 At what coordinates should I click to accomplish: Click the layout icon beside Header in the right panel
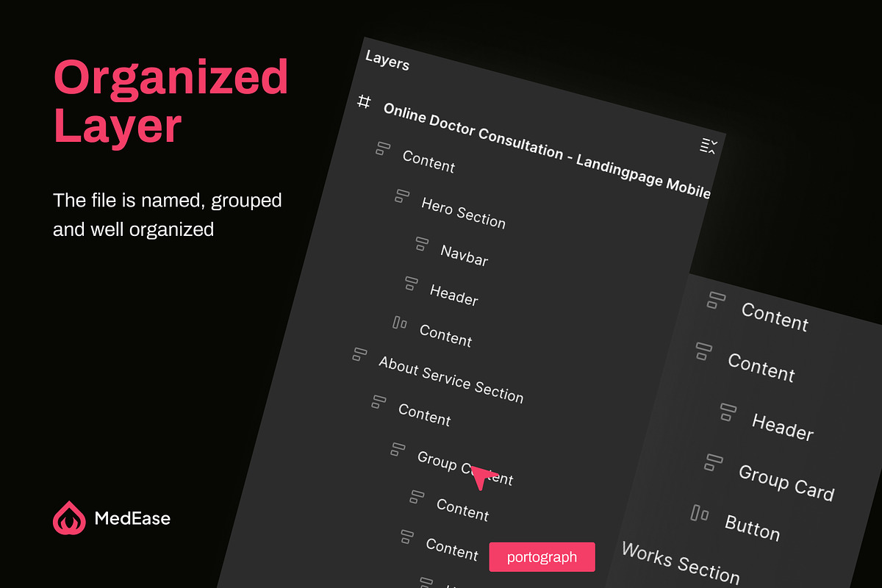[728, 412]
